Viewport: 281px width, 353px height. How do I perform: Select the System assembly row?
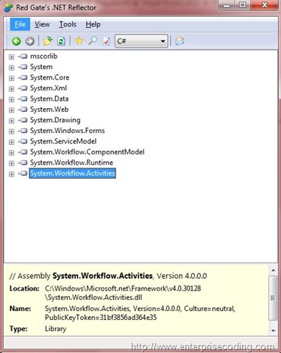tap(41, 67)
